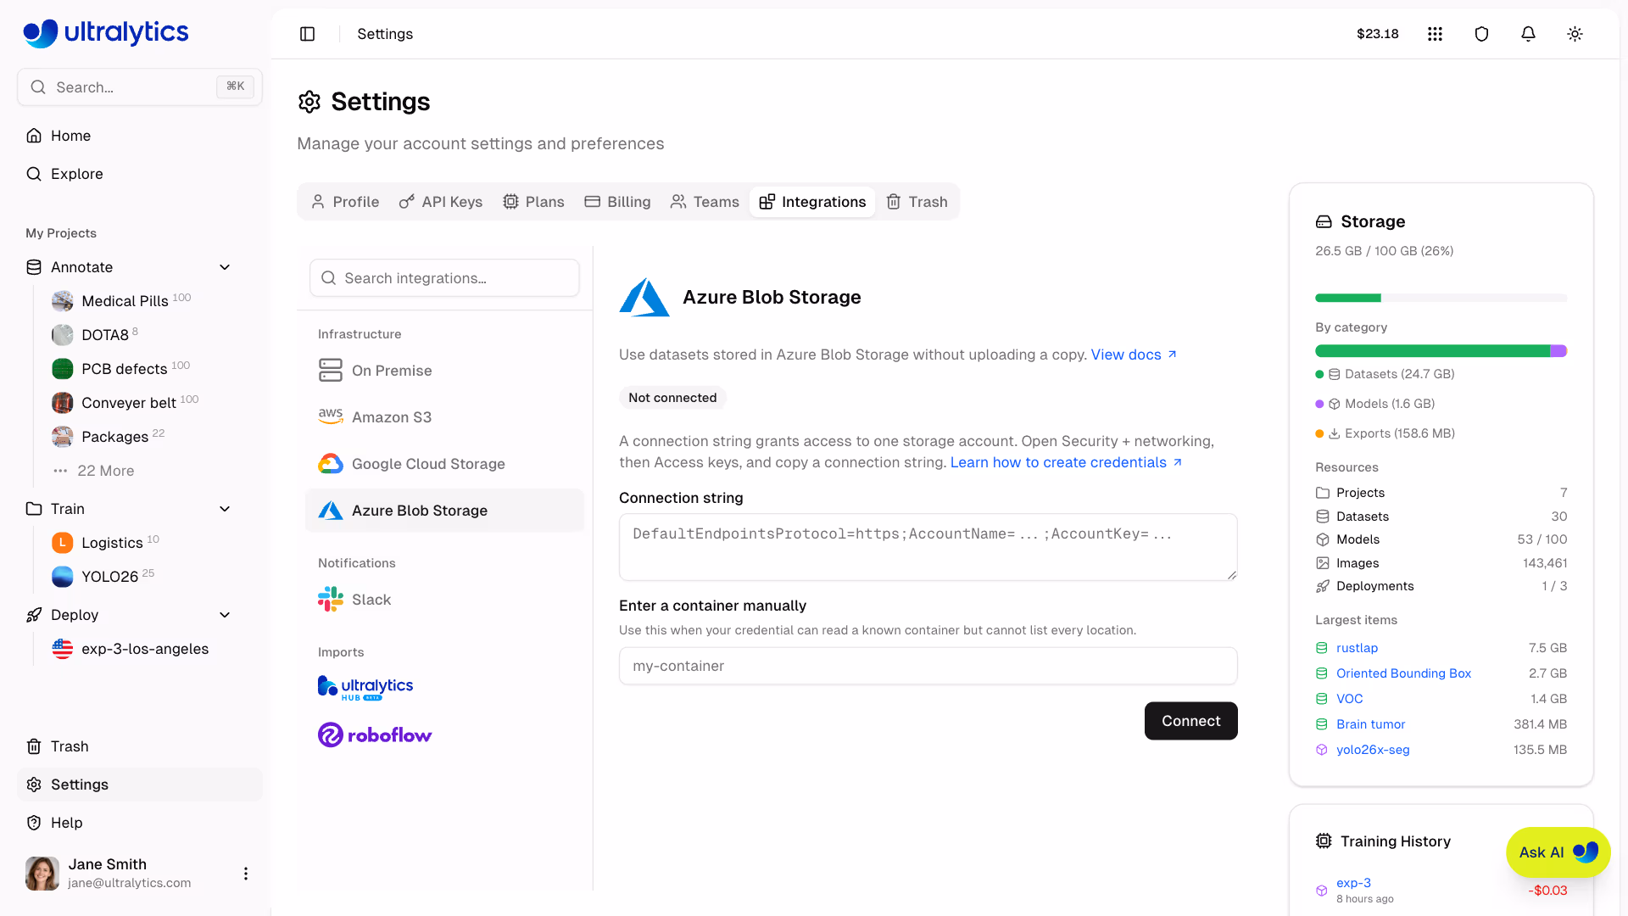1628x916 pixels.
Task: Open Oriented Bounding Box dataset link
Action: coord(1403,673)
